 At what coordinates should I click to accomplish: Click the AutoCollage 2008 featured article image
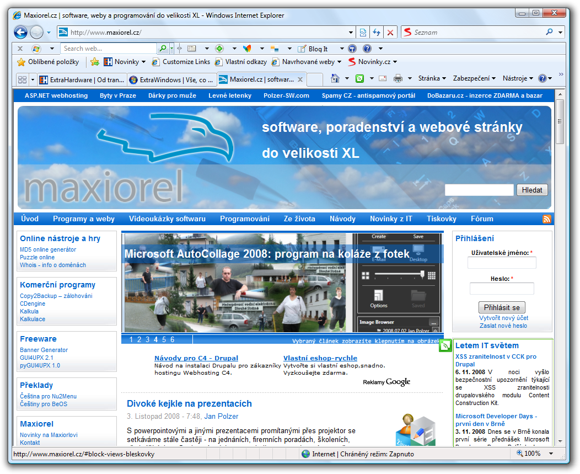point(283,283)
